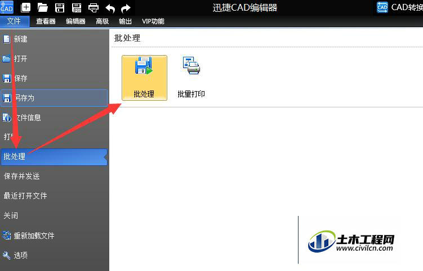Create new file from quick toolbar
This screenshot has height=271, width=423.
tap(26, 7)
